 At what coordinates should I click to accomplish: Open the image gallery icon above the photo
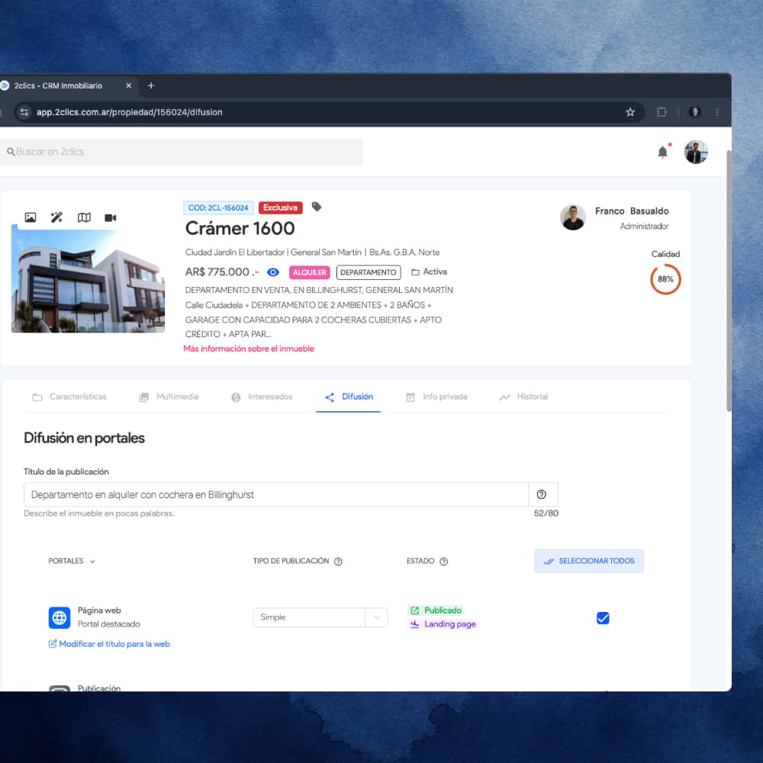(31, 217)
